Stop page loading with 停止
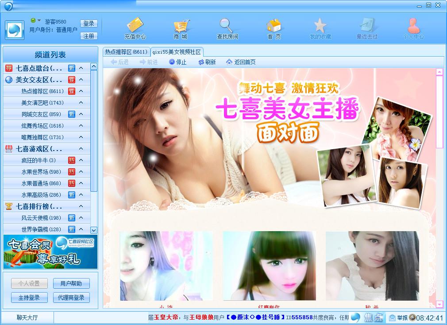This screenshot has width=447, height=325. point(177,62)
